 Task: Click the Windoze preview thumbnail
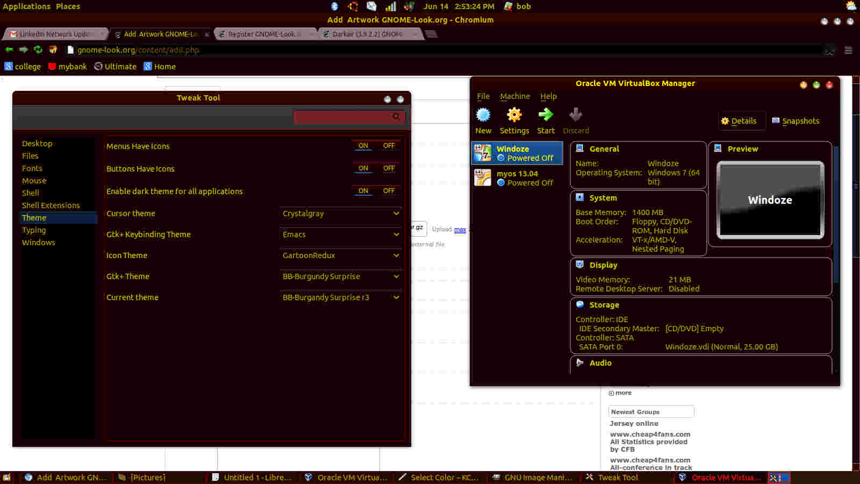[x=770, y=200]
